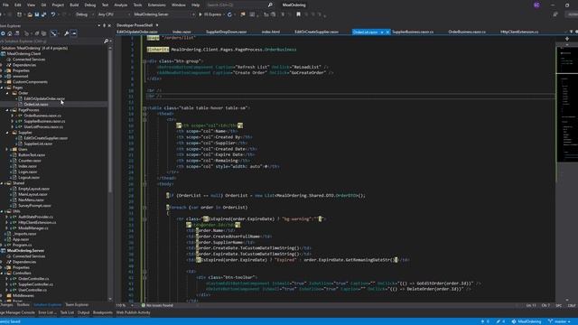Collapse the Pages folder node
The height and width of the screenshot is (325, 578).
(2, 88)
